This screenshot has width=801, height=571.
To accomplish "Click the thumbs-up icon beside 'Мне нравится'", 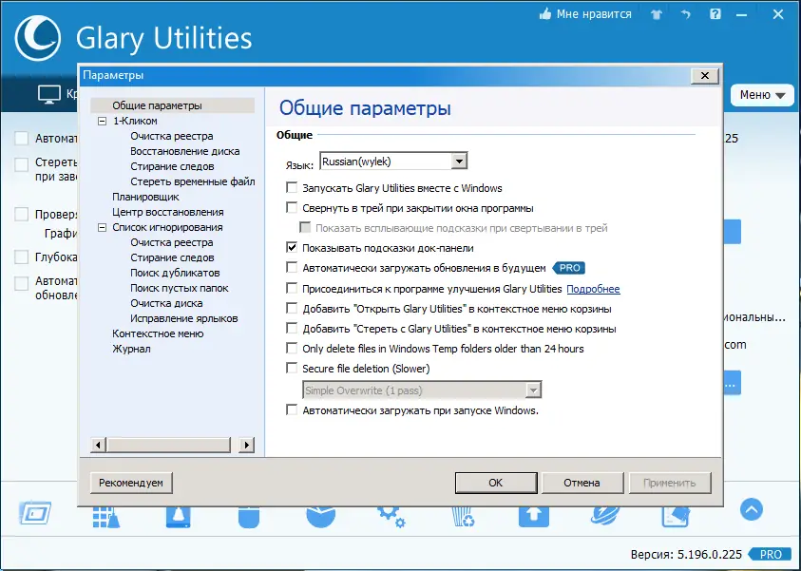I will tap(545, 14).
